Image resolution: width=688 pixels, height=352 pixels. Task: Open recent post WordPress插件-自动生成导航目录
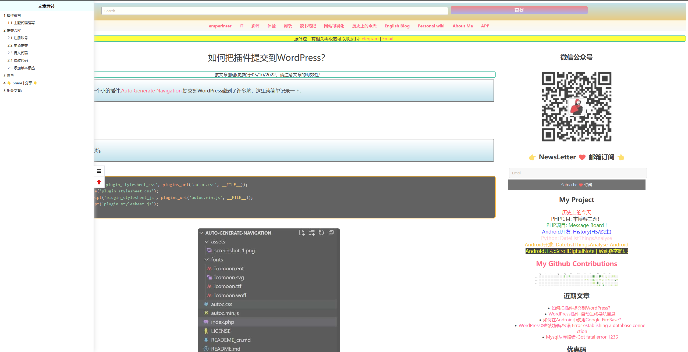pyautogui.click(x=582, y=314)
